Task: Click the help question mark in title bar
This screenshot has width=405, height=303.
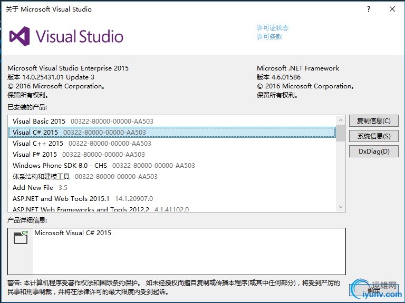Action: [369, 9]
